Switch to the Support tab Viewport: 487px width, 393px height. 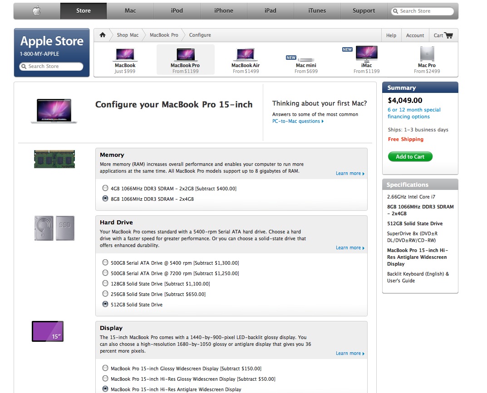[364, 11]
